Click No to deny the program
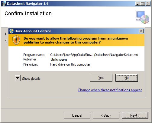This screenshot has height=123, width=152. click(127, 78)
